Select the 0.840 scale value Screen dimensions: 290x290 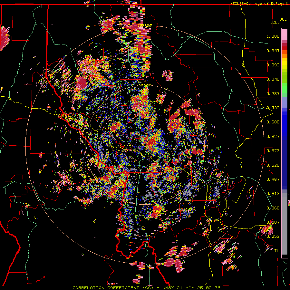point(273,79)
